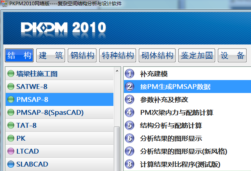Select 墙梁柱施工图 module in list
The height and width of the screenshot is (171, 251).
pos(60,74)
